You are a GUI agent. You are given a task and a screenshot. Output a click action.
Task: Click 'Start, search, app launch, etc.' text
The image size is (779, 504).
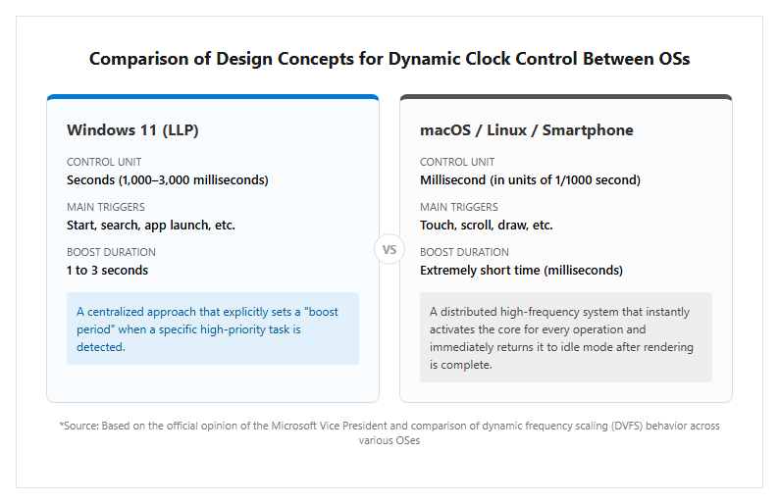pos(151,225)
